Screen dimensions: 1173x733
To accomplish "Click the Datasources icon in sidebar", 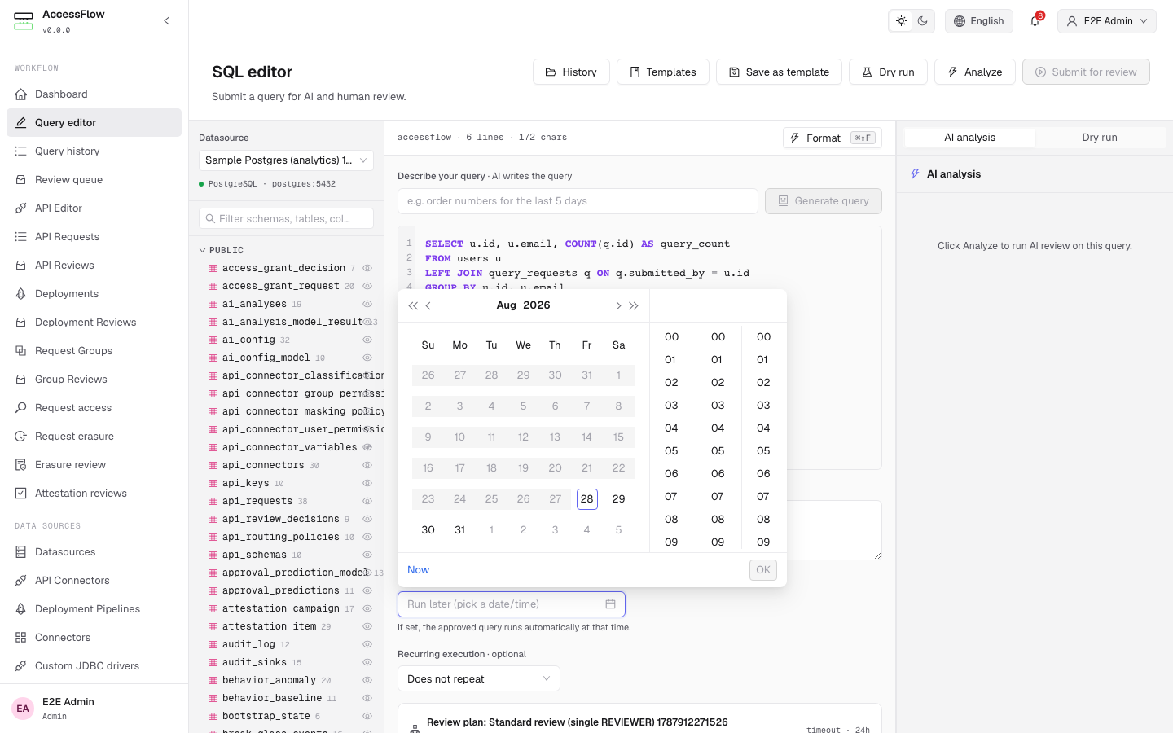I will click(x=21, y=552).
